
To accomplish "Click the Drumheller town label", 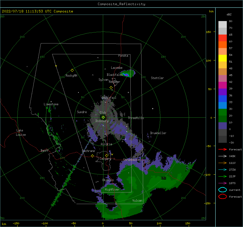I will [158, 133].
